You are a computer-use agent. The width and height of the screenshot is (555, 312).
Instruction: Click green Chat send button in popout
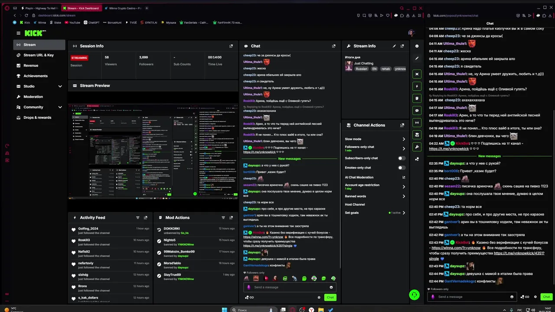546,297
